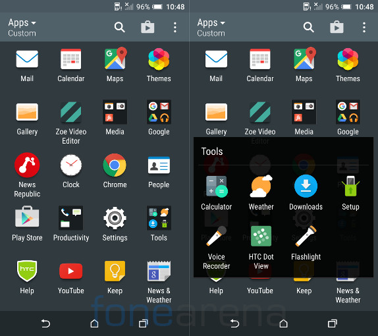Launch Zoe Video Editor in left screen
Screen dimensions: 378x336
71,112
